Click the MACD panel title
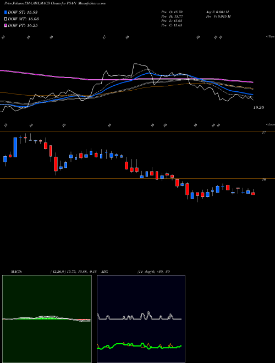 16,272
